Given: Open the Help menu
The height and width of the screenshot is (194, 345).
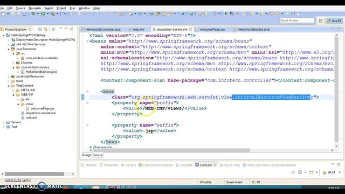Looking at the screenshot, I should tap(96, 8).
